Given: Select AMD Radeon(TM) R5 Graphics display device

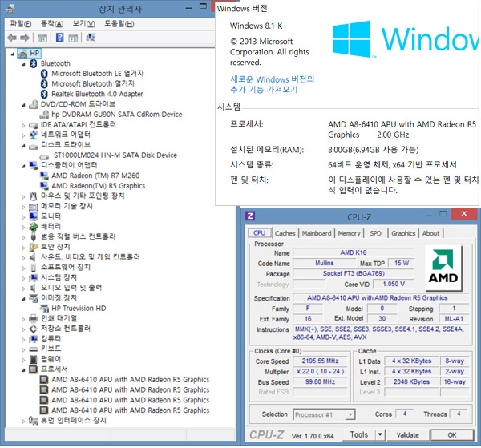Looking at the screenshot, I should [98, 186].
